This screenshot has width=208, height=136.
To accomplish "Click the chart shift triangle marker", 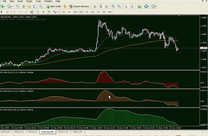I will click(179, 16).
